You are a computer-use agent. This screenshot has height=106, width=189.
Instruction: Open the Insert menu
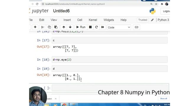click(67, 20)
